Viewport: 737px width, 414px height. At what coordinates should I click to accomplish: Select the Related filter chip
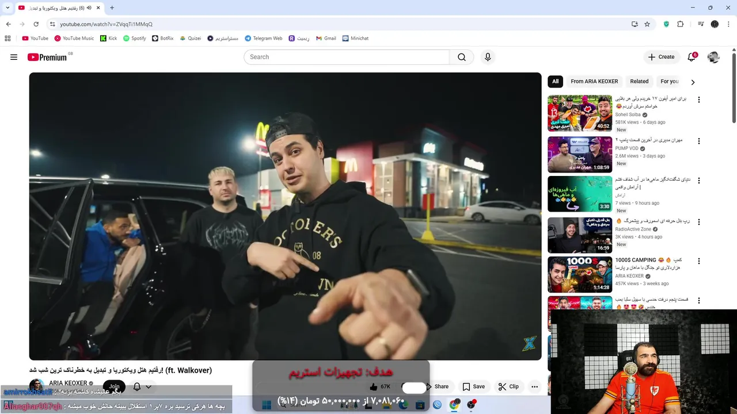coord(639,82)
